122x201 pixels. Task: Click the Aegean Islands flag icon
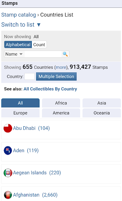pos(8,173)
